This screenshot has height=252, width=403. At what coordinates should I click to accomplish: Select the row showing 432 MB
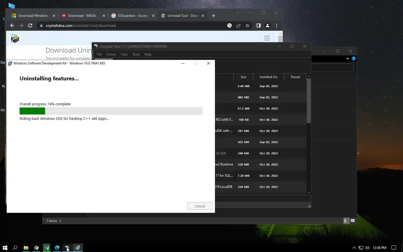click(261, 142)
